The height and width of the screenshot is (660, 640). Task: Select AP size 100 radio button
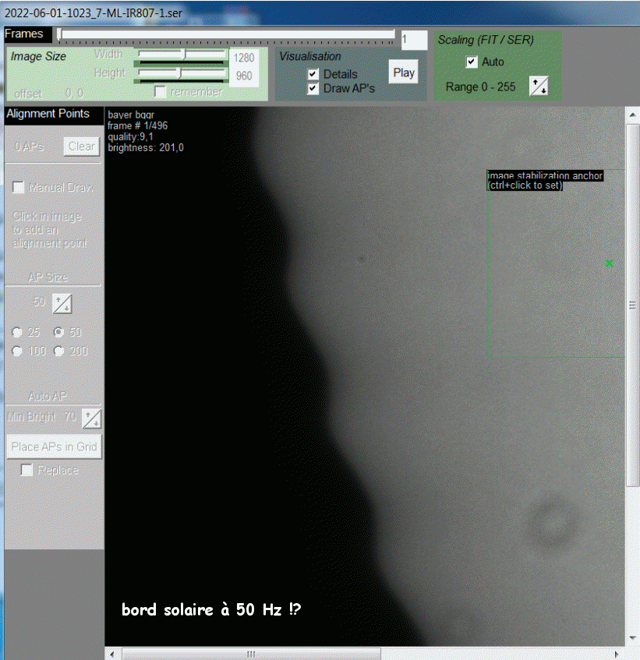tap(17, 351)
